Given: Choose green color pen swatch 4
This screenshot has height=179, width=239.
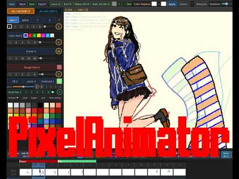Looking at the screenshot, I should (34, 35).
